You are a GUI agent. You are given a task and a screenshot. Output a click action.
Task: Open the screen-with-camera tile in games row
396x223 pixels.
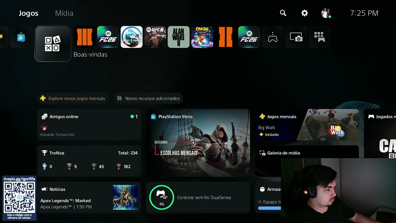pyautogui.click(x=296, y=37)
